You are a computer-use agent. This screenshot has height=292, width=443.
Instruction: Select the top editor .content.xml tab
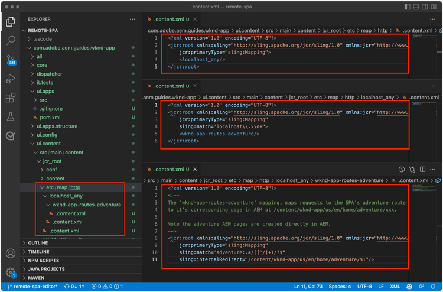click(167, 19)
